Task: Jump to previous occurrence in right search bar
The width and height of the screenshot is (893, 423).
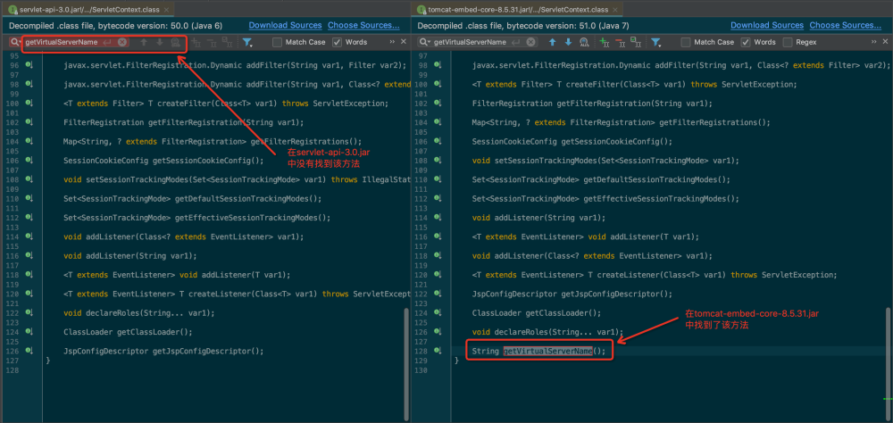Action: coord(553,42)
